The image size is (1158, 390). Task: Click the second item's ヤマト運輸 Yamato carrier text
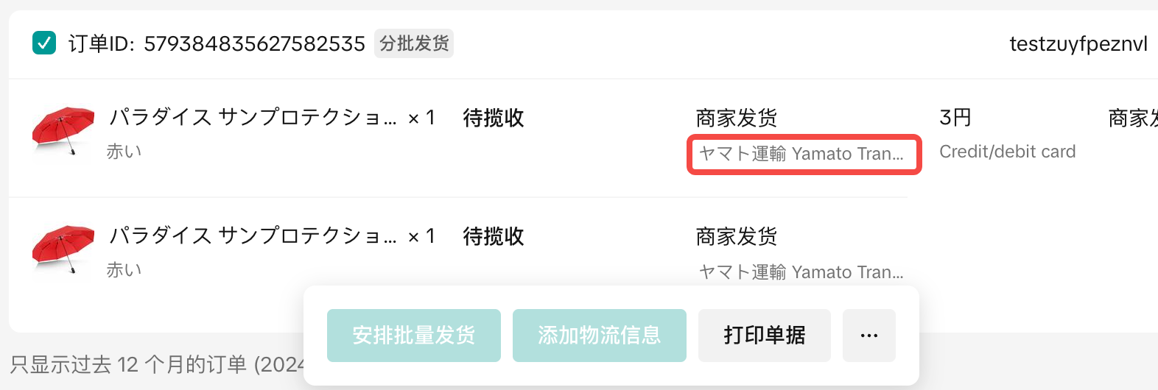point(801,272)
